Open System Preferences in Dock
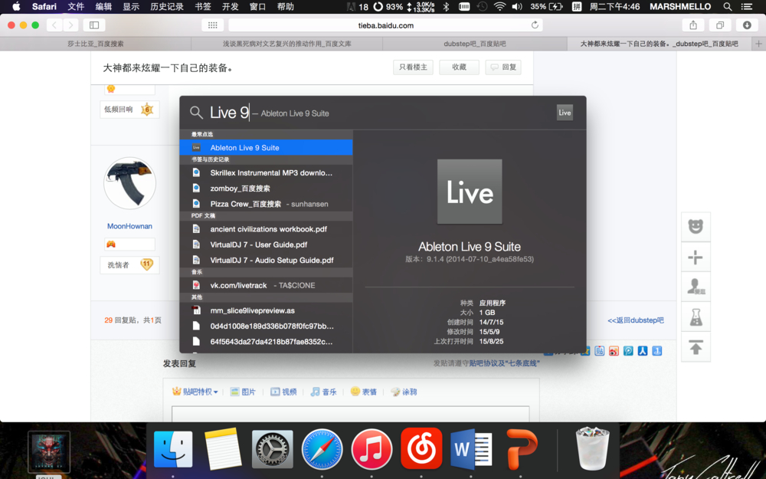The height and width of the screenshot is (479, 766). click(272, 449)
